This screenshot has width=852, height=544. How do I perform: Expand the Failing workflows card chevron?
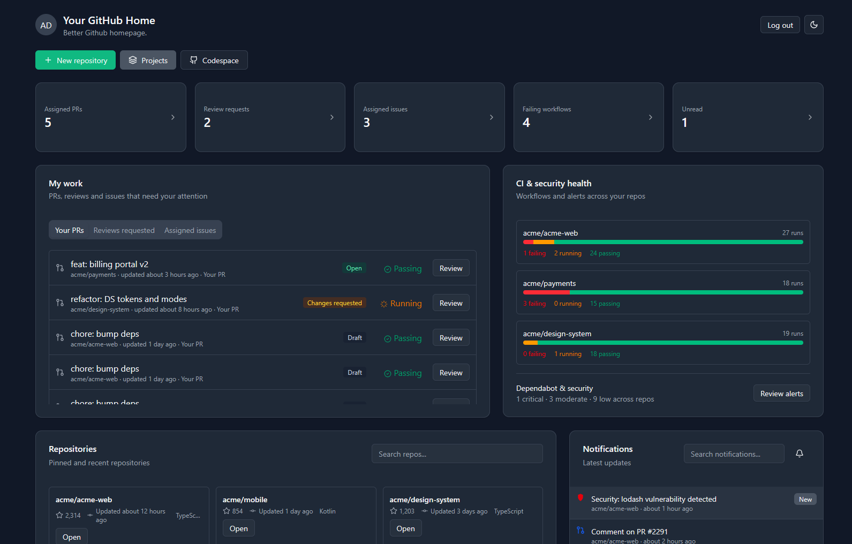[651, 117]
